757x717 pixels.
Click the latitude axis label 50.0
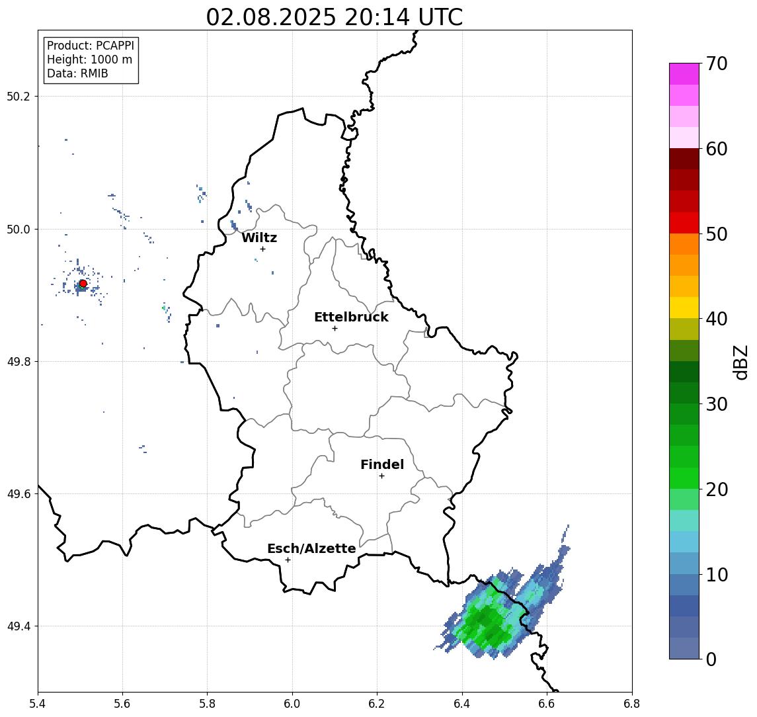[19, 229]
